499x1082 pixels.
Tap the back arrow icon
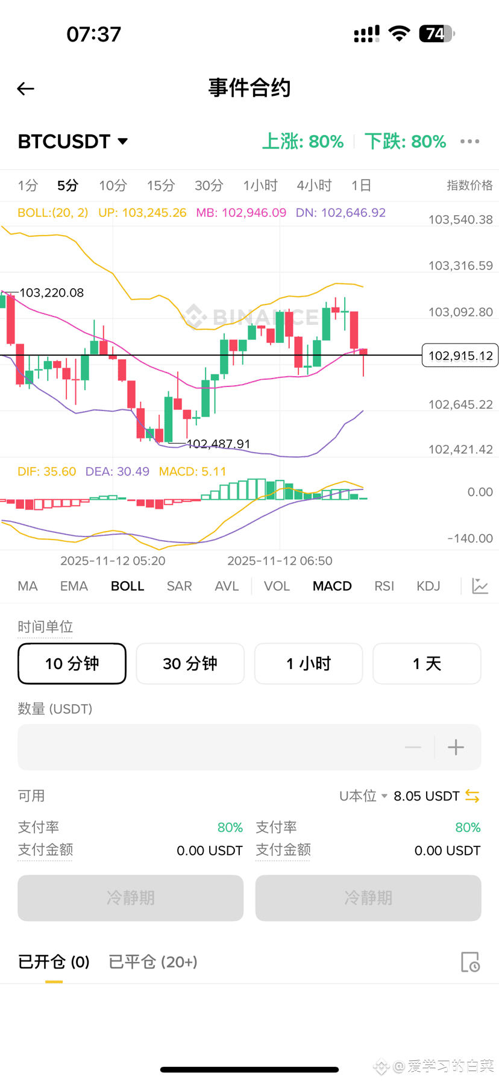[25, 89]
